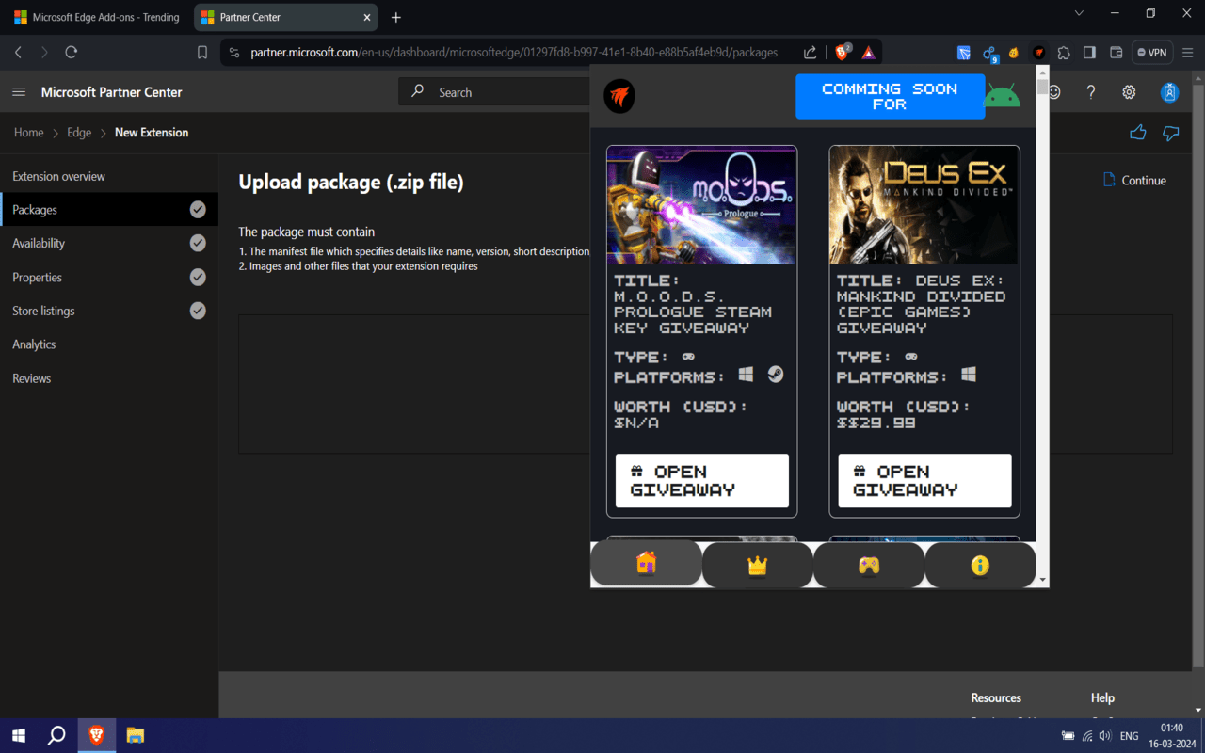Viewport: 1205px width, 753px height.
Task: Open the Windows Start menu
Action: [18, 735]
